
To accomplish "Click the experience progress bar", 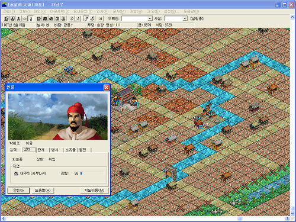I will tap(92, 173).
